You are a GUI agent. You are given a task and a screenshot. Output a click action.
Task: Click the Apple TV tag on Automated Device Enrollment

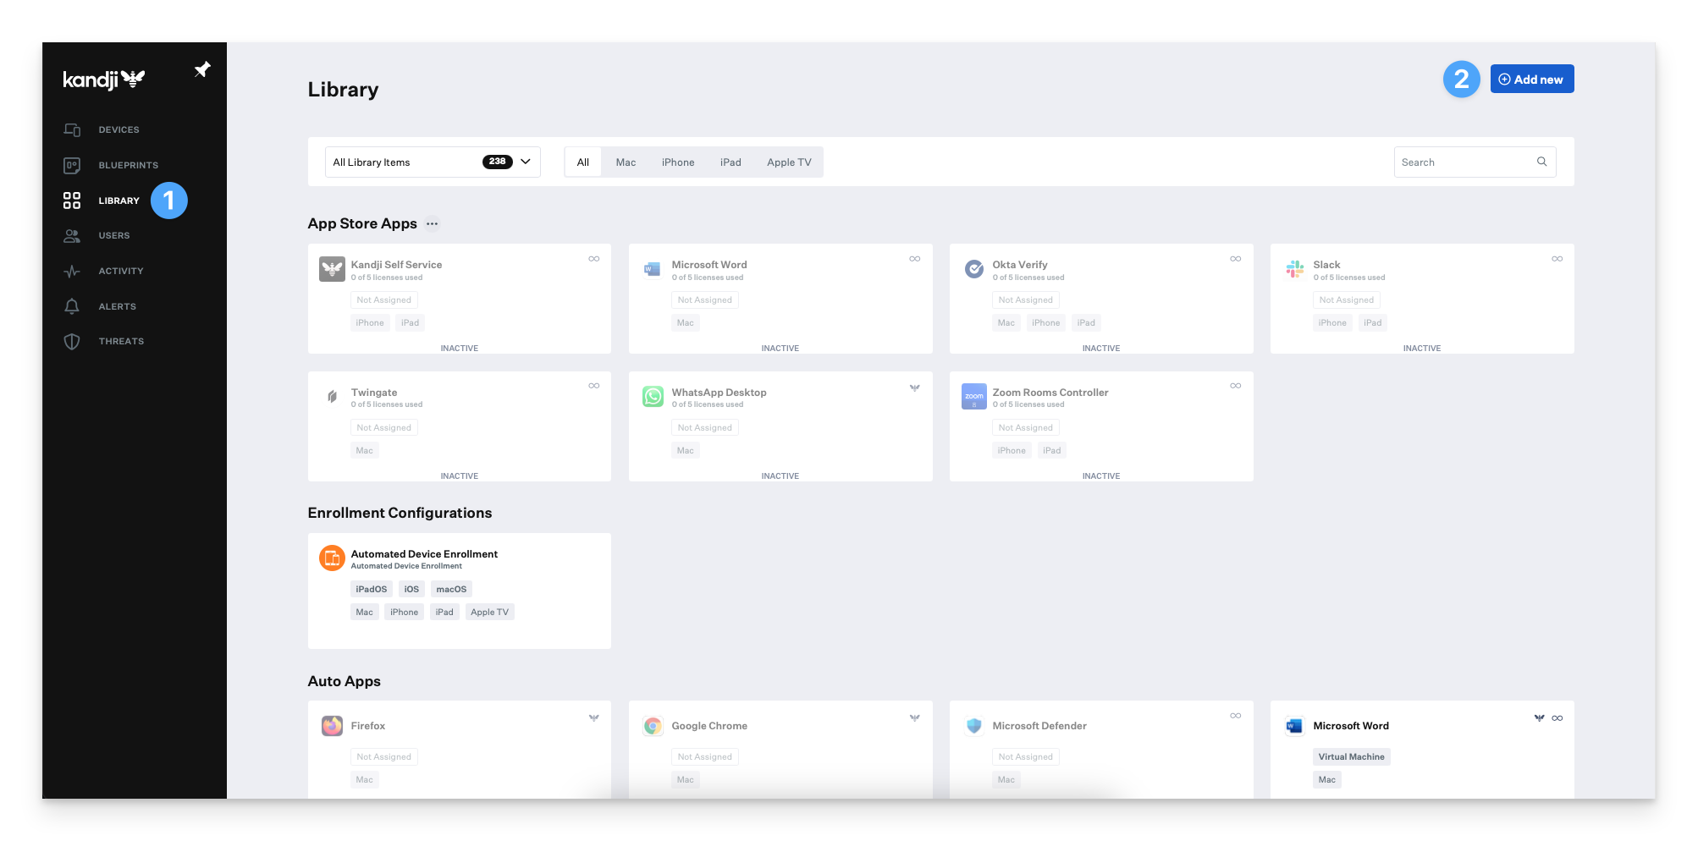pos(489,613)
